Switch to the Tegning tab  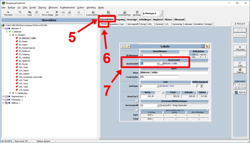point(120,19)
